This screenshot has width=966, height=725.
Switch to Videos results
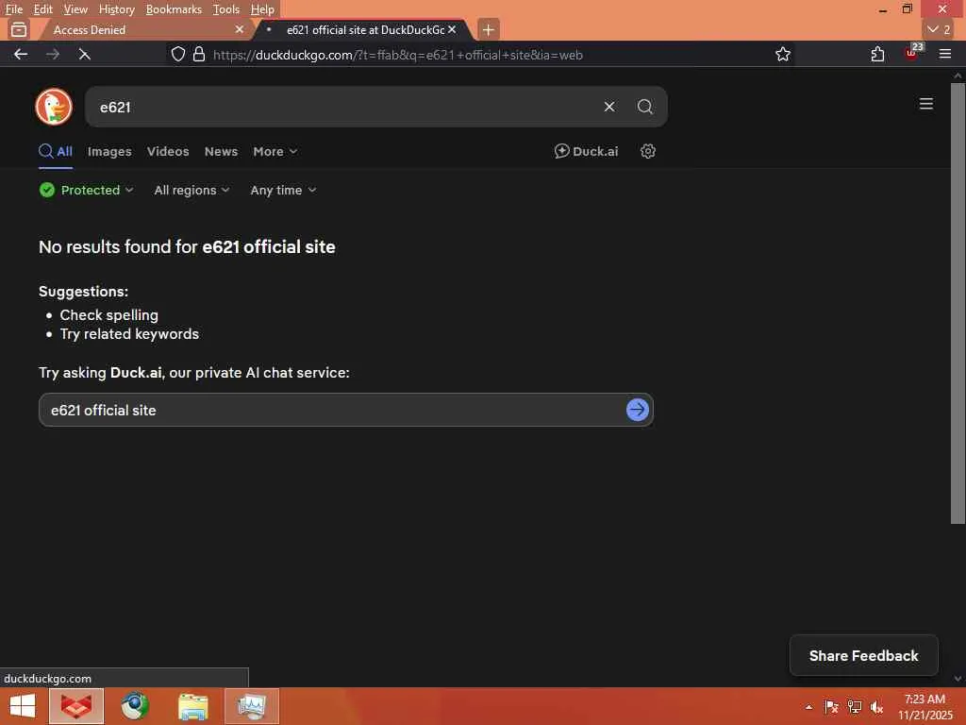(168, 151)
